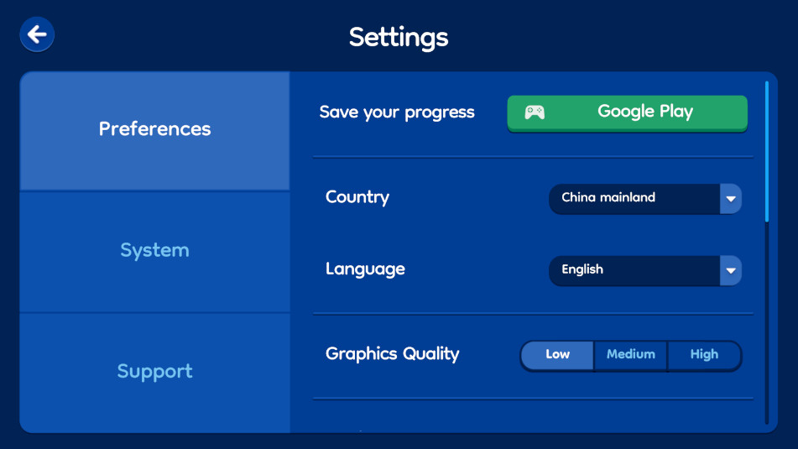Click the Google Play button
This screenshot has width=798, height=449.
click(627, 113)
